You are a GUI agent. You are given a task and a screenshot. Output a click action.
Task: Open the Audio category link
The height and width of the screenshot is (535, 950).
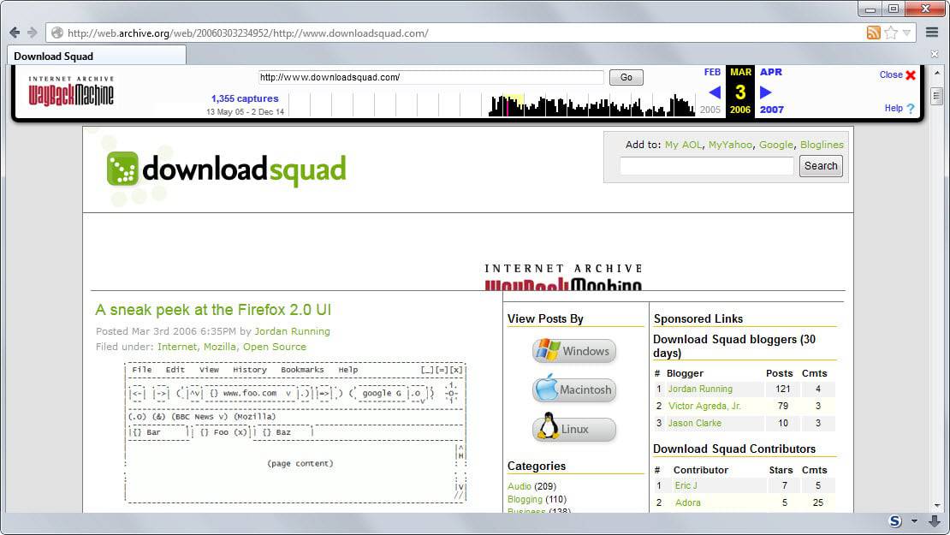(x=520, y=486)
